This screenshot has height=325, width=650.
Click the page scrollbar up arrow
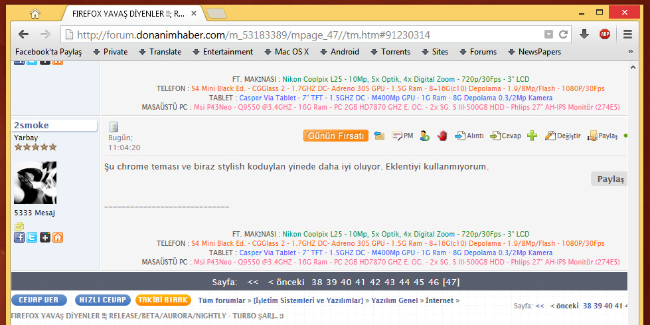point(633,67)
